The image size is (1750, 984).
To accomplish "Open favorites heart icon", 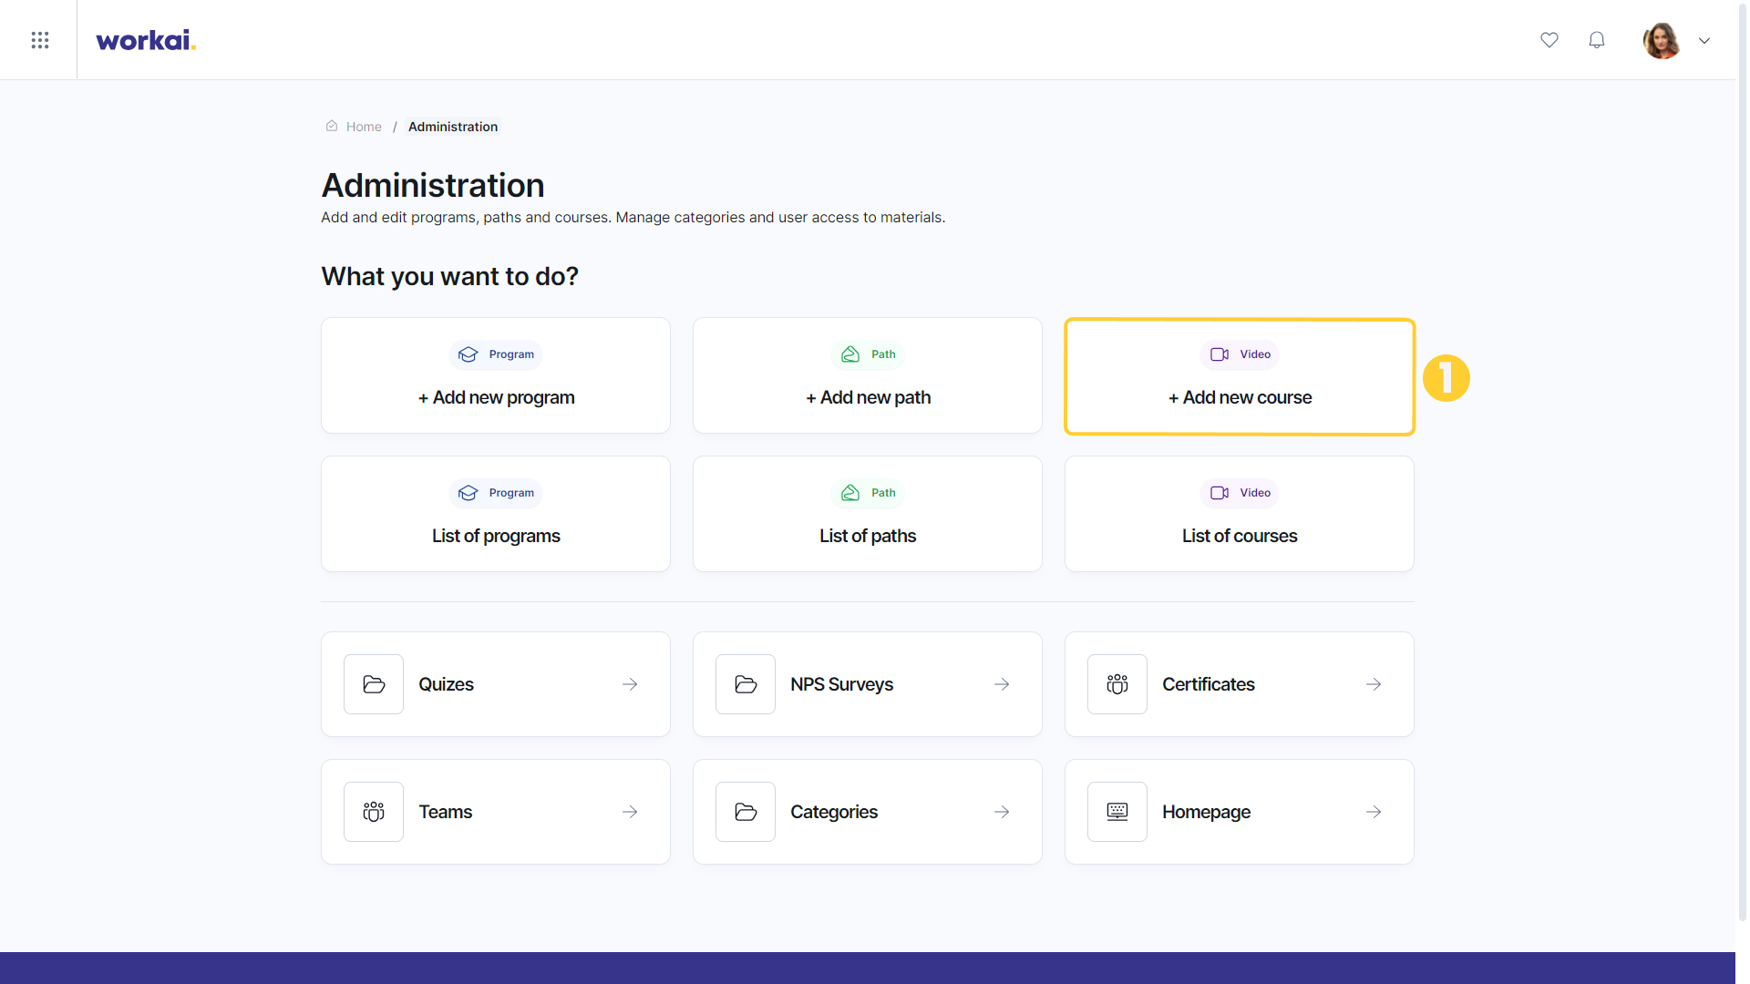I will (x=1549, y=40).
